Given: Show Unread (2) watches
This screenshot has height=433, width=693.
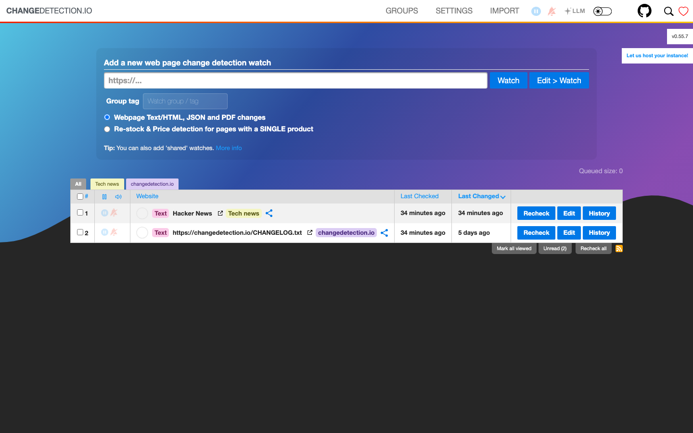Looking at the screenshot, I should (x=555, y=249).
